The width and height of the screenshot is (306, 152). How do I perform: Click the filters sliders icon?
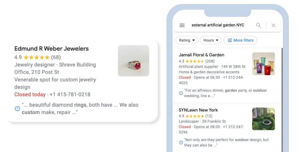(230, 40)
